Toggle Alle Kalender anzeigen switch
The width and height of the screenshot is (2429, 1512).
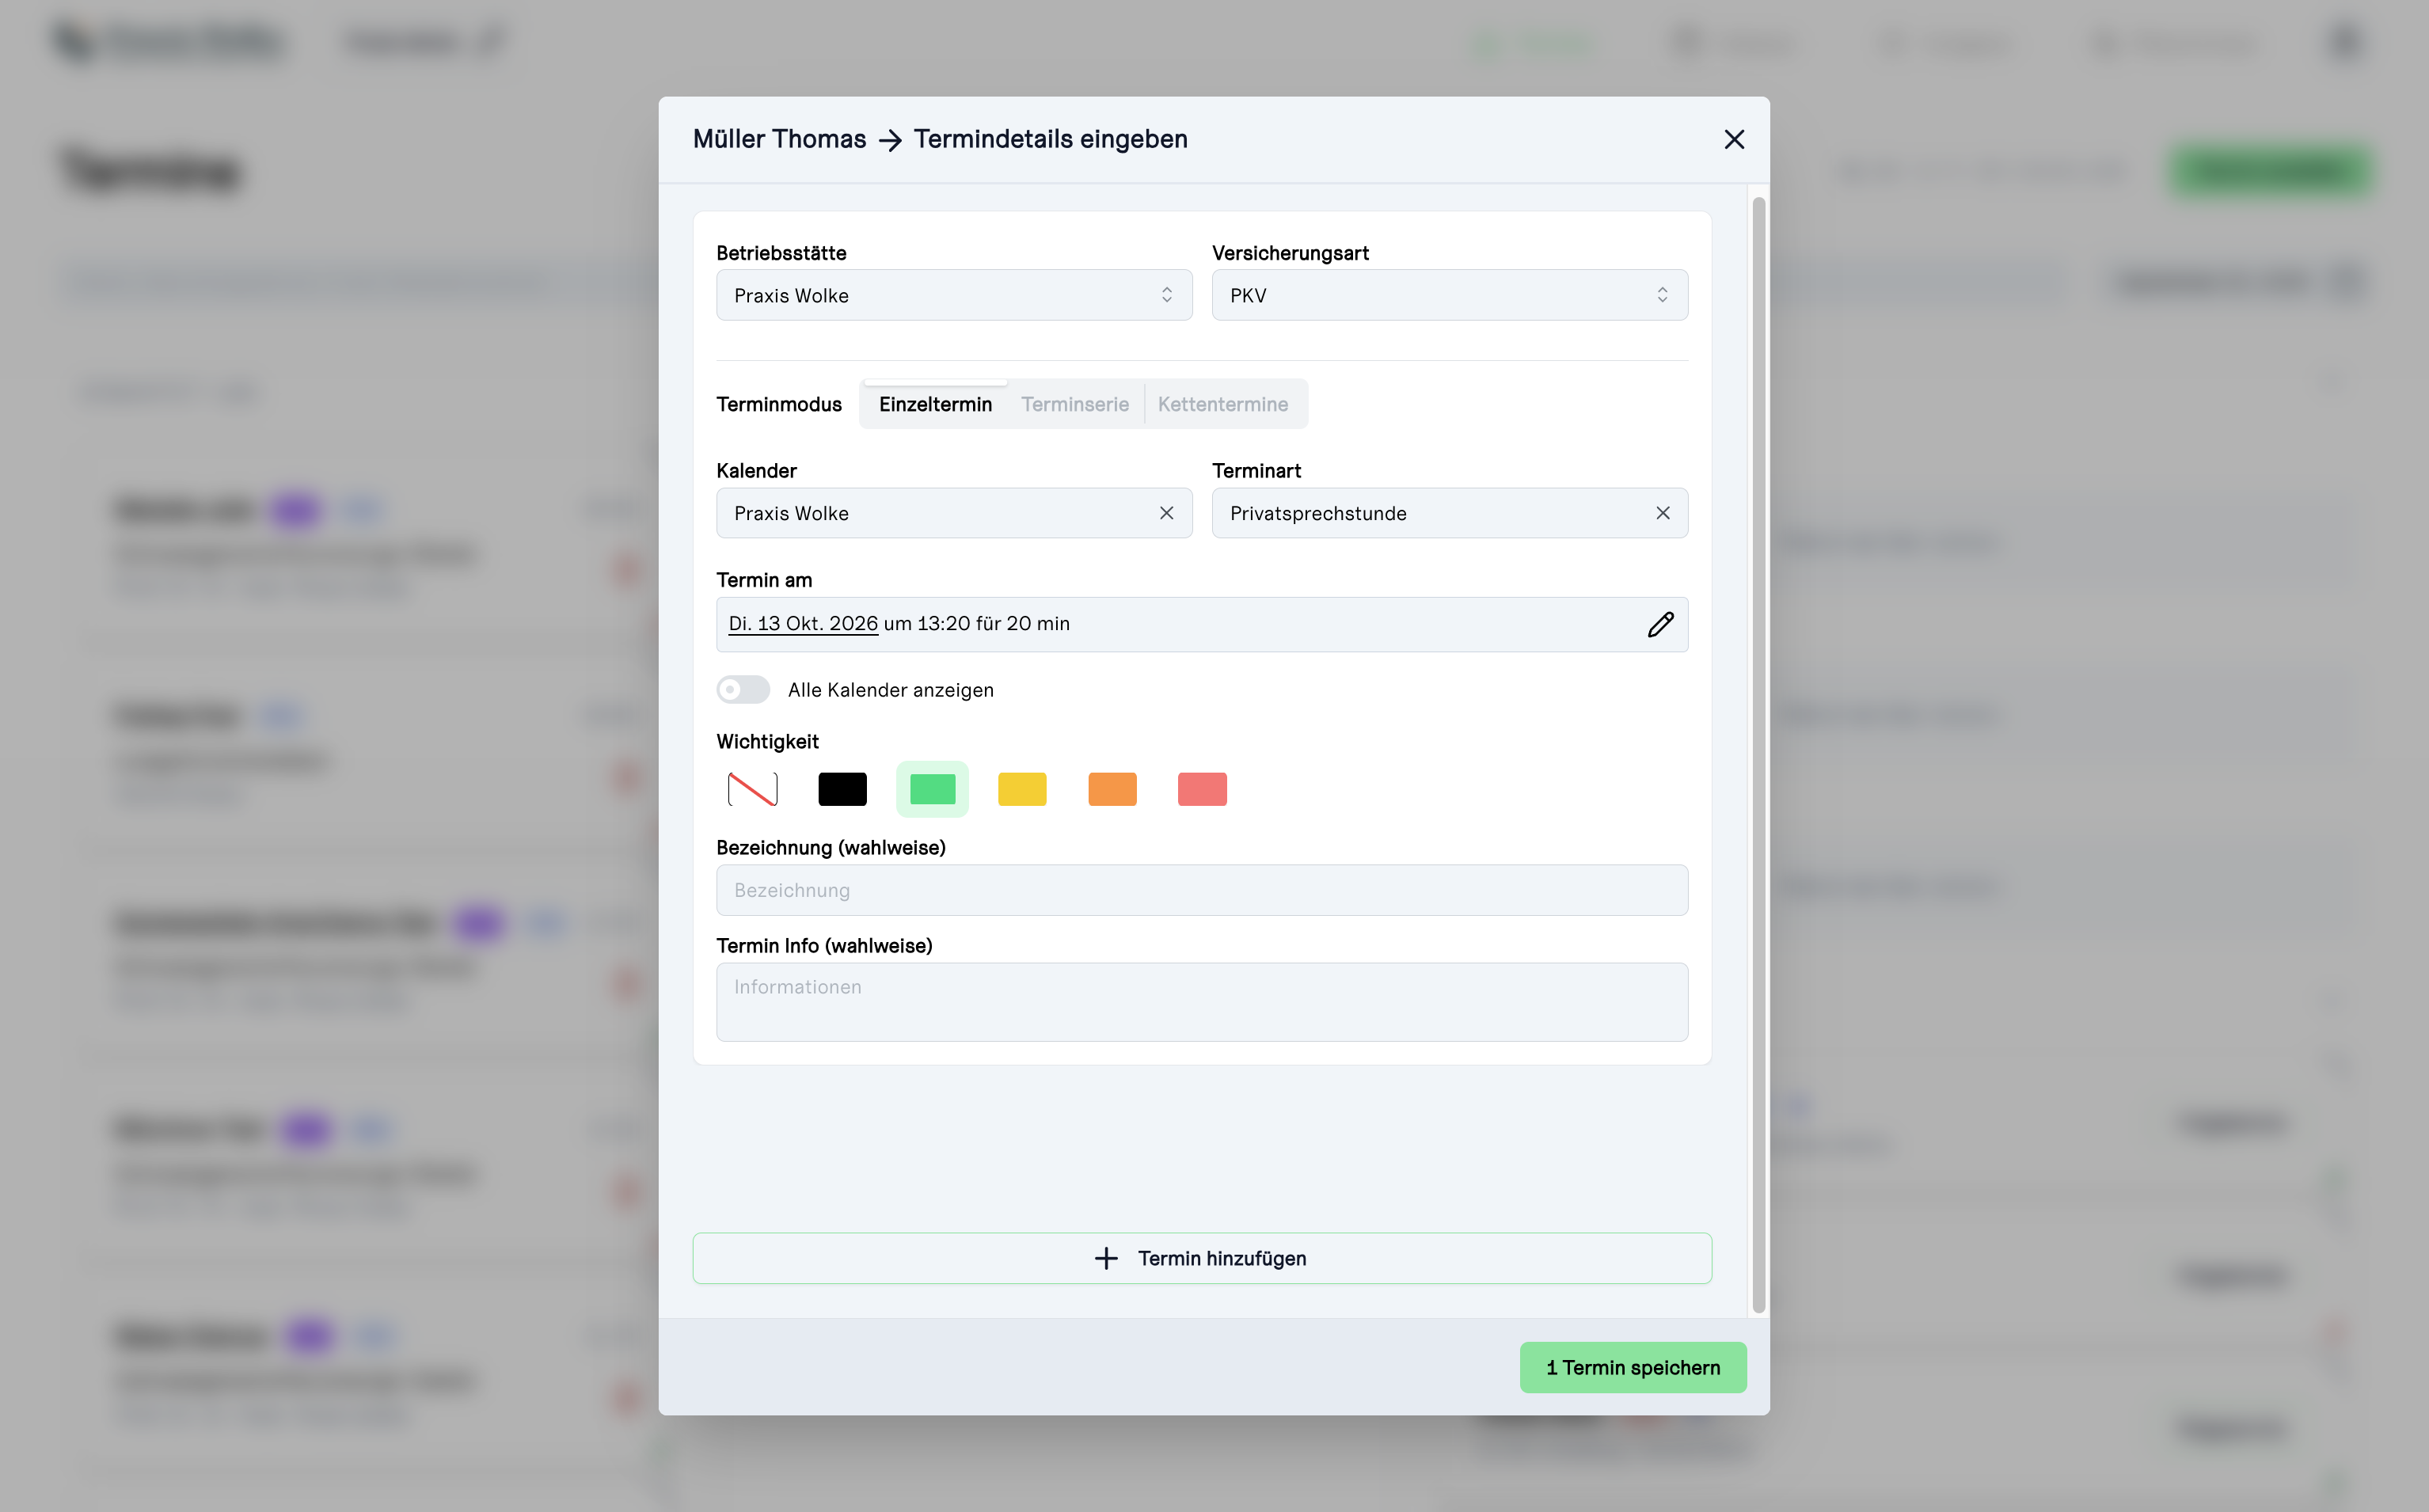tap(743, 690)
